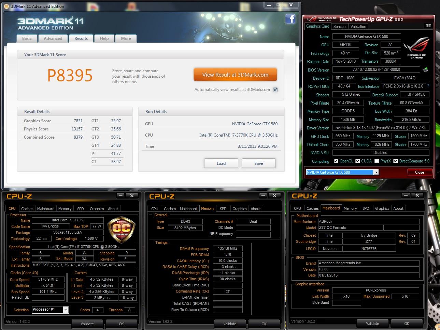Screen dimensions: 440x330
Task: Click the CAS# Latency value 10.0 clocks
Action: (x=228, y=261)
